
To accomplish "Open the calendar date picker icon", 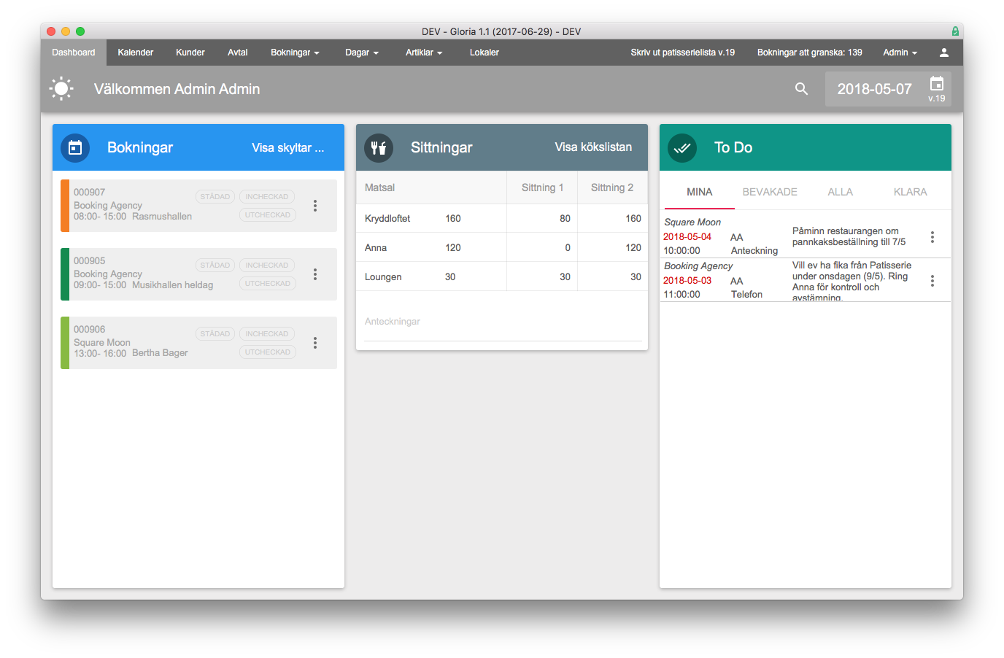I will pos(937,84).
